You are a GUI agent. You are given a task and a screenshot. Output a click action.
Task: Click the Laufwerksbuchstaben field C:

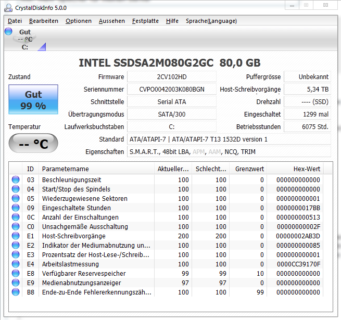(x=172, y=126)
